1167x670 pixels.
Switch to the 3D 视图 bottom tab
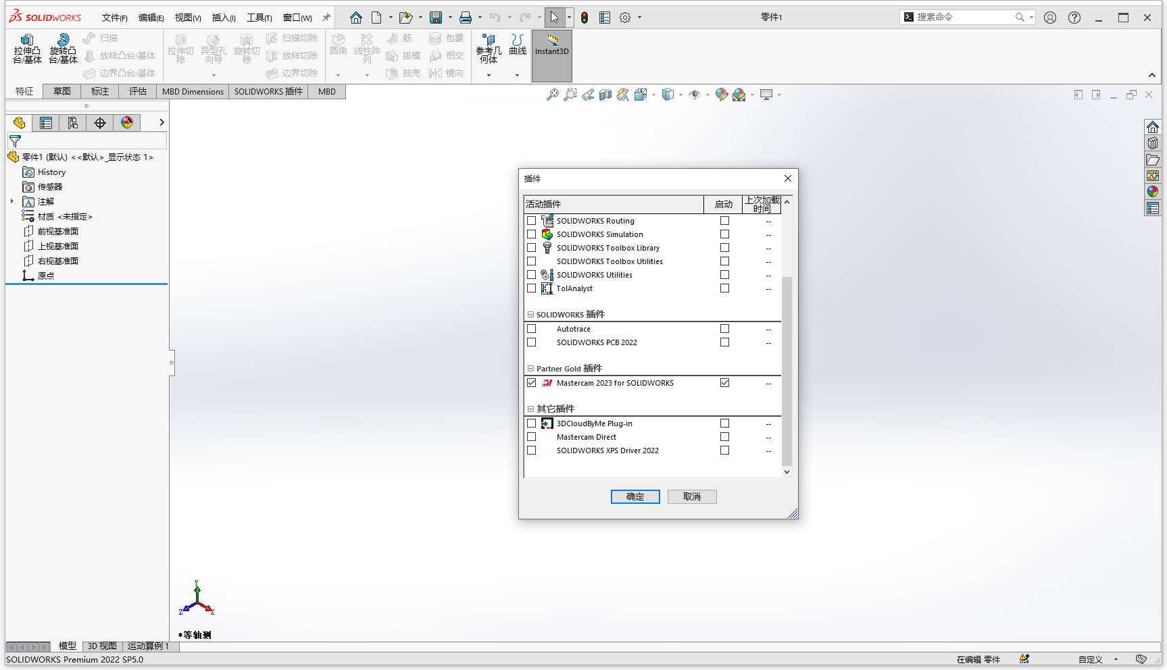point(102,646)
